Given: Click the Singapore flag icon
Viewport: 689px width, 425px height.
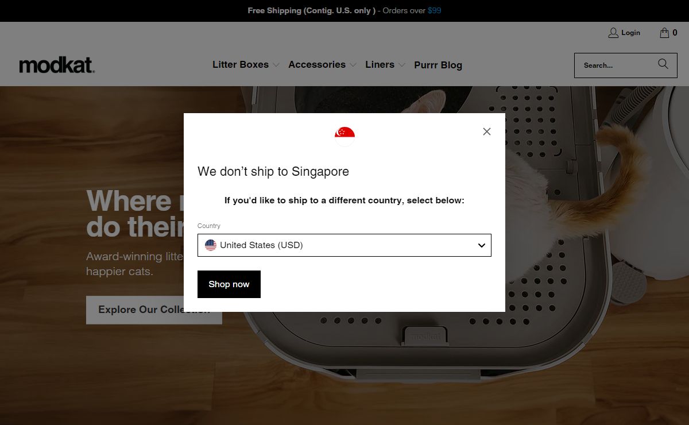Looking at the screenshot, I should [x=344, y=137].
